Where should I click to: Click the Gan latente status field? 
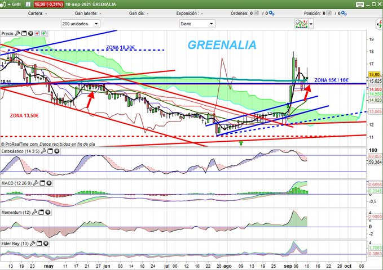coord(88,13)
